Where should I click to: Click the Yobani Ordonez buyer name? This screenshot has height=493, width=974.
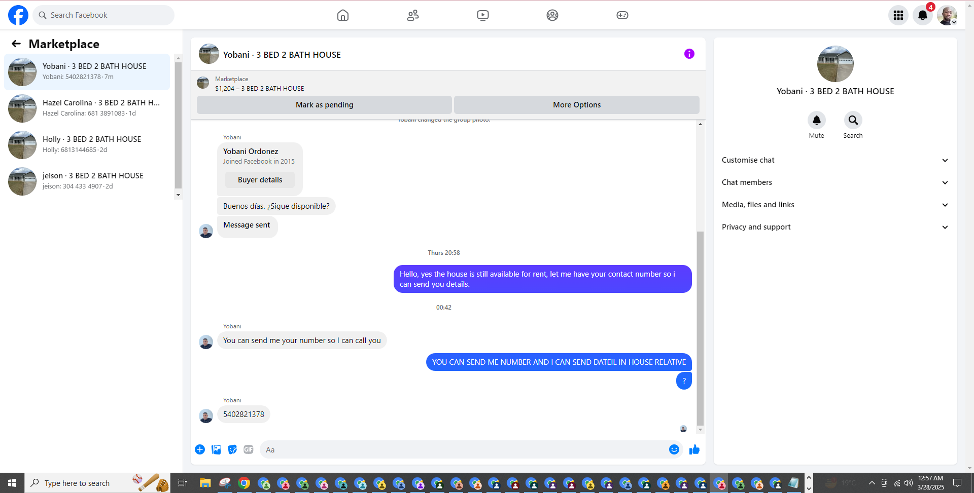251,151
